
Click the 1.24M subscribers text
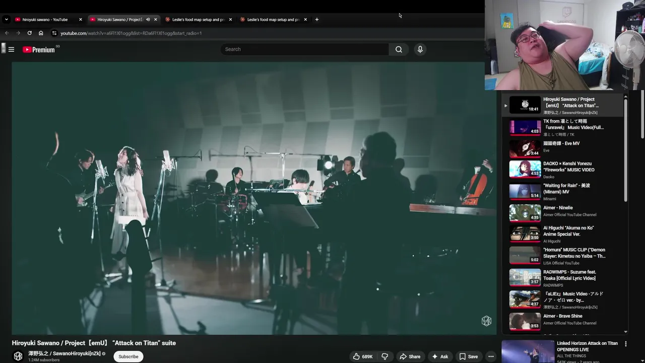[x=44, y=360]
